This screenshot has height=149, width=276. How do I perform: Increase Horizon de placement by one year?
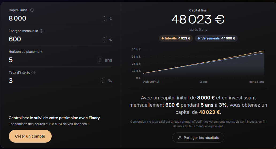coord(100,58)
